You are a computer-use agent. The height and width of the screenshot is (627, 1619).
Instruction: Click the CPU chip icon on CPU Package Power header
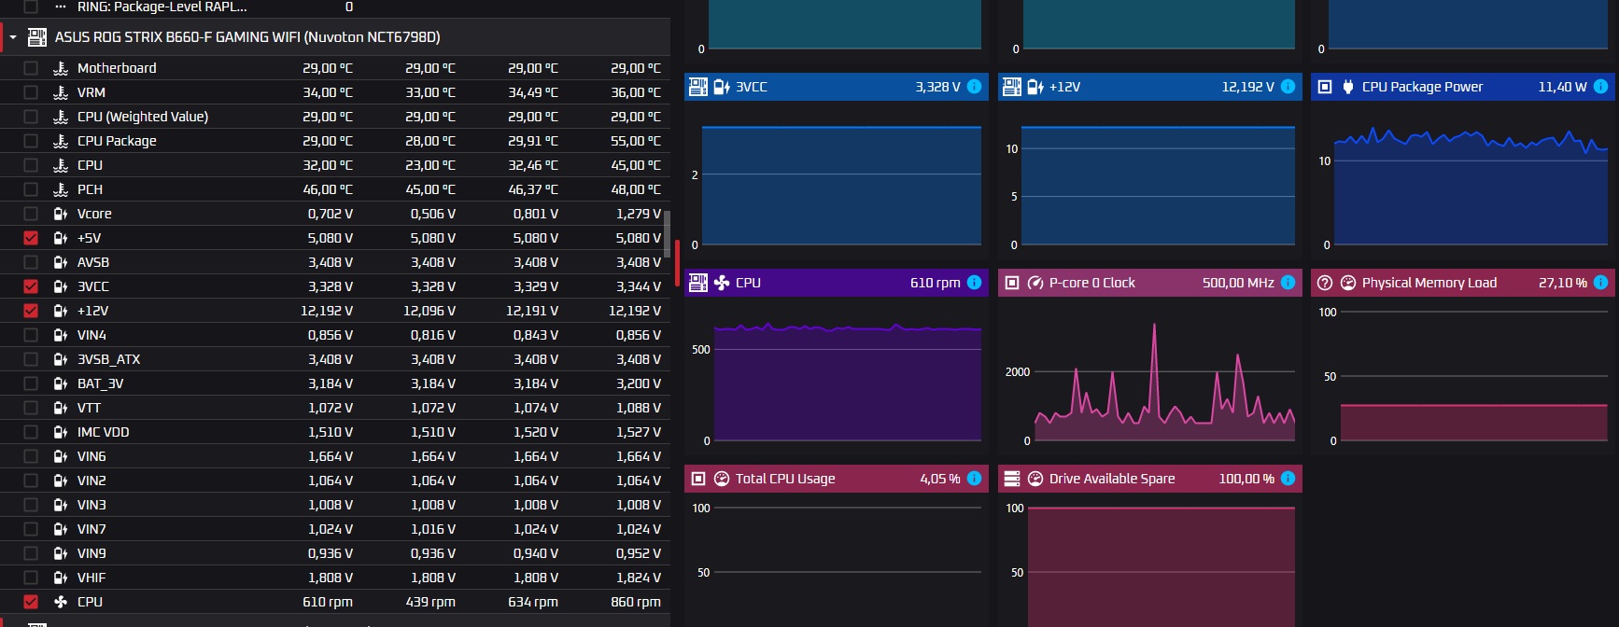pos(1325,87)
